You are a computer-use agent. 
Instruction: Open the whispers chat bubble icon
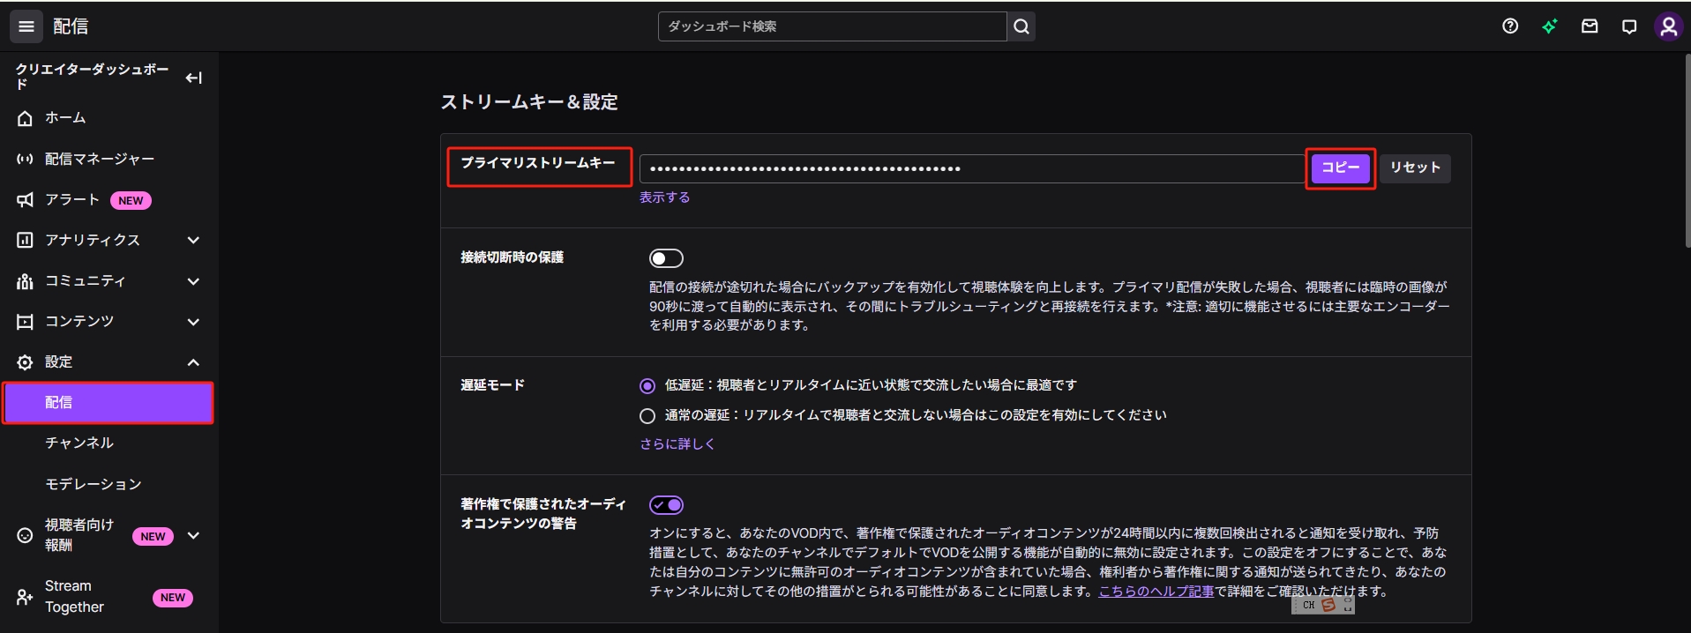point(1629,26)
